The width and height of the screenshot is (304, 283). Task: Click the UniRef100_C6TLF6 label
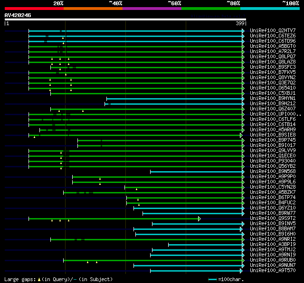(x=273, y=119)
